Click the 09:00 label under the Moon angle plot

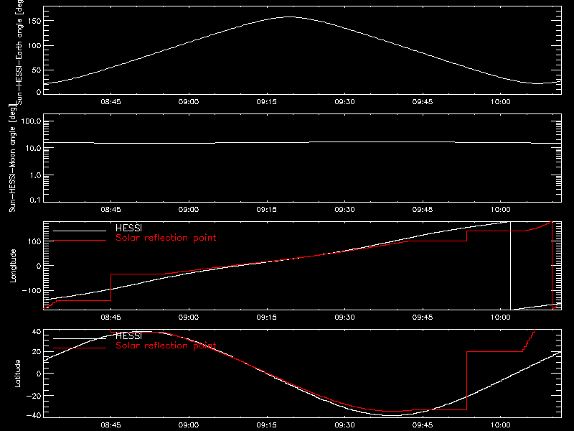click(189, 210)
